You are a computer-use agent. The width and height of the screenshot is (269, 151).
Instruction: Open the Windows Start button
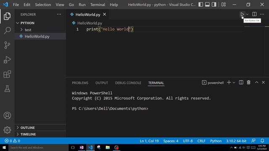pyautogui.click(x=4, y=148)
